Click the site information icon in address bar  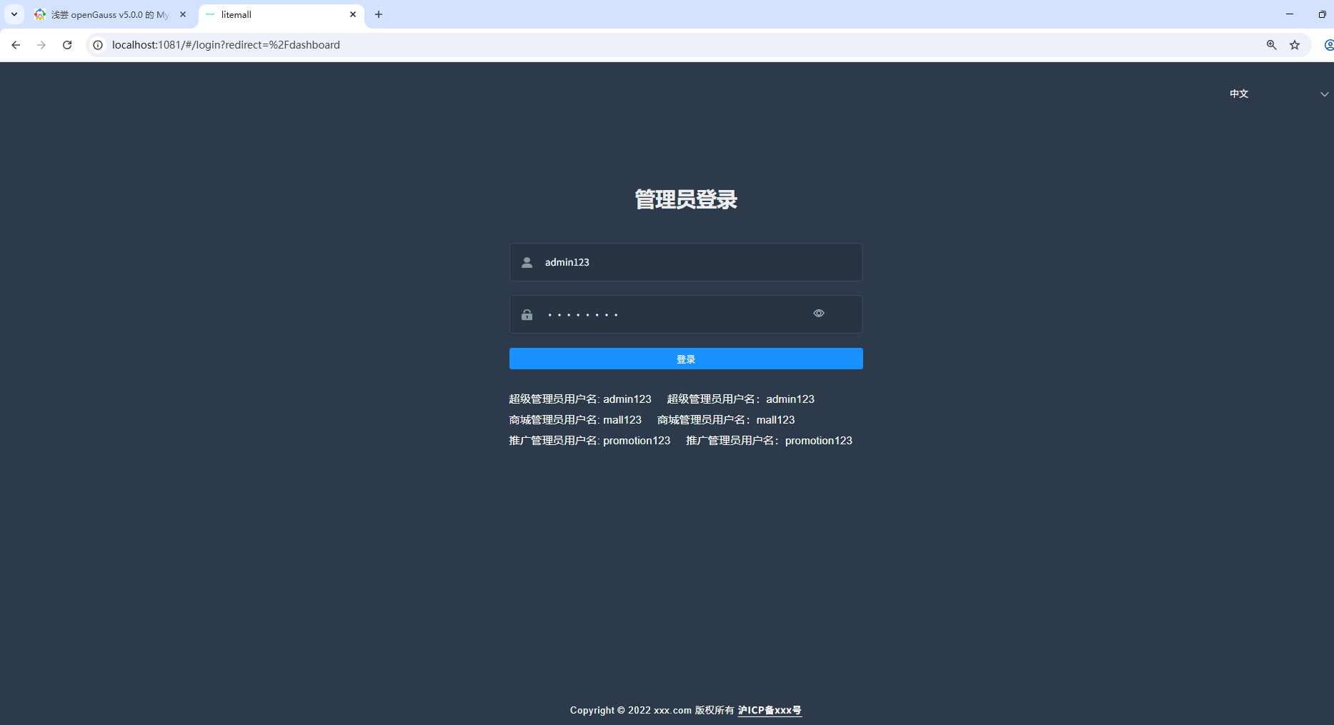pyautogui.click(x=98, y=44)
